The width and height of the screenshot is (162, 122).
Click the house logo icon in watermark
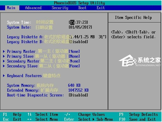pyautogui.click(x=128, y=61)
